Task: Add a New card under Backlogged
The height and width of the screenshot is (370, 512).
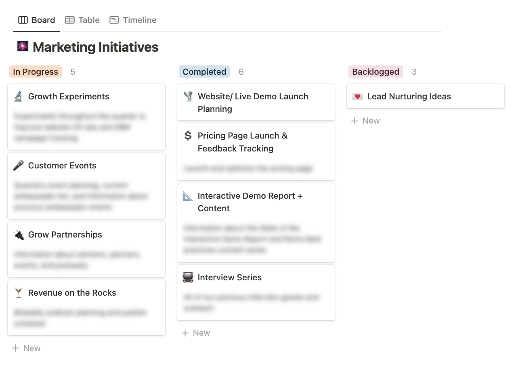Action: (x=365, y=121)
